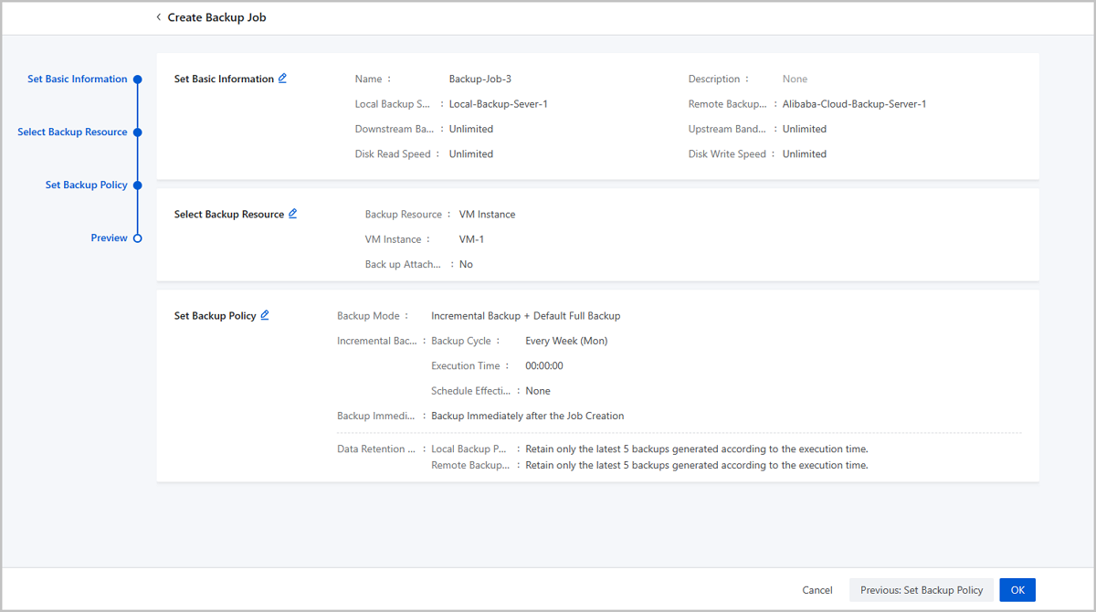
Task: Cancel the backup job creation
Action: [817, 590]
